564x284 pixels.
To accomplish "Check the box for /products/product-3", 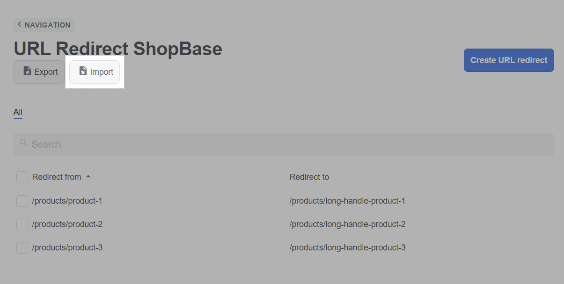I will [22, 248].
